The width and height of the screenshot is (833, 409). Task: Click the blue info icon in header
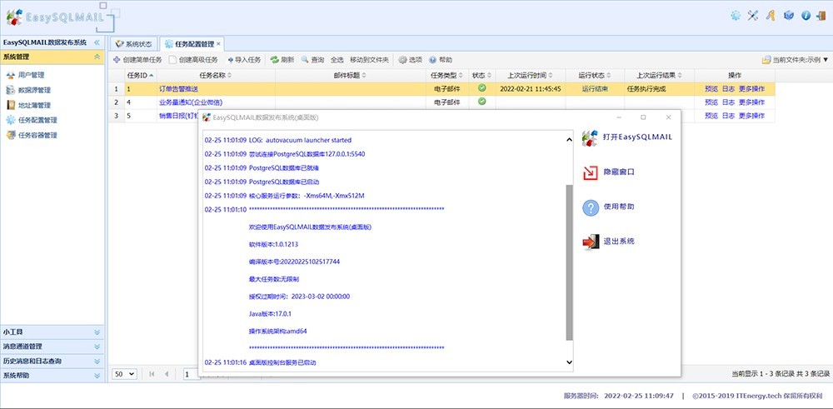coord(806,15)
